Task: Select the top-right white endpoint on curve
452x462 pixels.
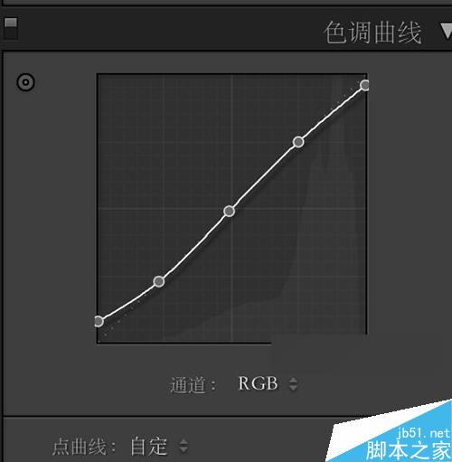Action: 365,85
